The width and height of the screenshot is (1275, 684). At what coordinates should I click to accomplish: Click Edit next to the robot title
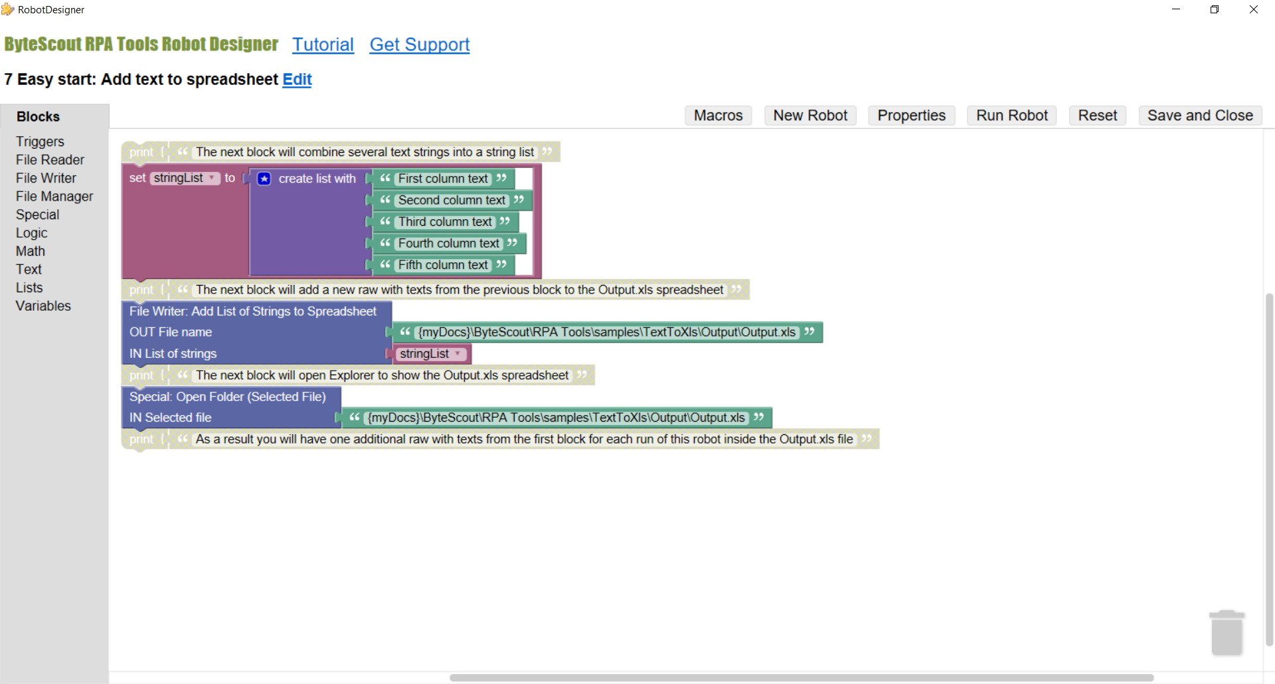(x=297, y=79)
